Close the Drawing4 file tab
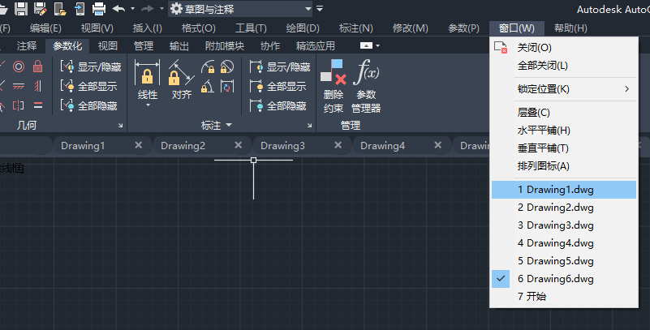Image resolution: width=650 pixels, height=330 pixels. (437, 145)
